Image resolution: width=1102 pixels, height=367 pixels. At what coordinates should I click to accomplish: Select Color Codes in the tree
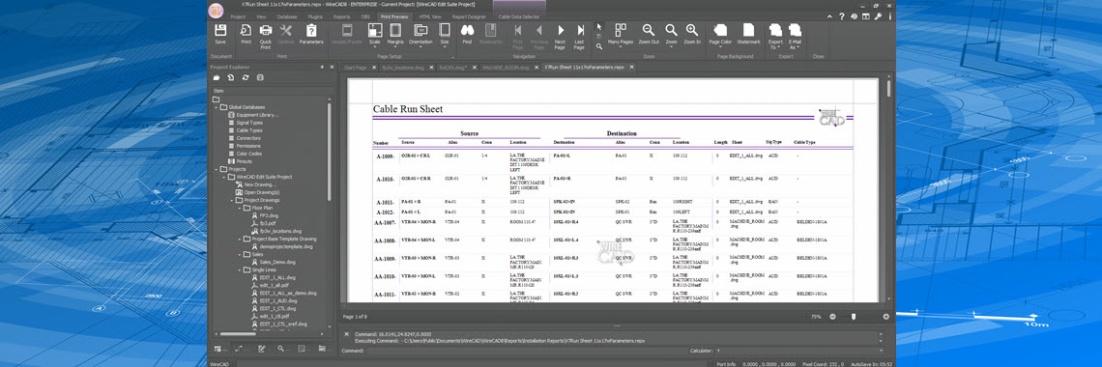(x=248, y=154)
